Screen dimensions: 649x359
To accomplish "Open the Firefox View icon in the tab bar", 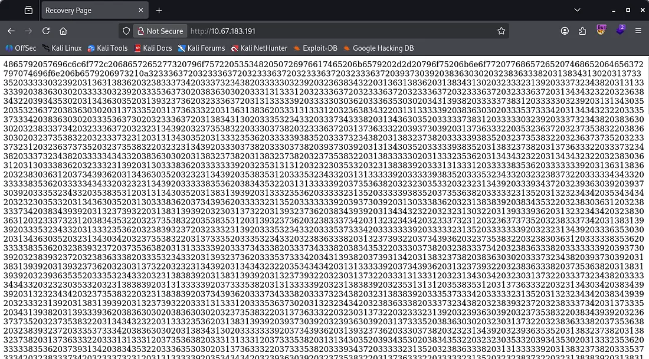I will pos(28,11).
